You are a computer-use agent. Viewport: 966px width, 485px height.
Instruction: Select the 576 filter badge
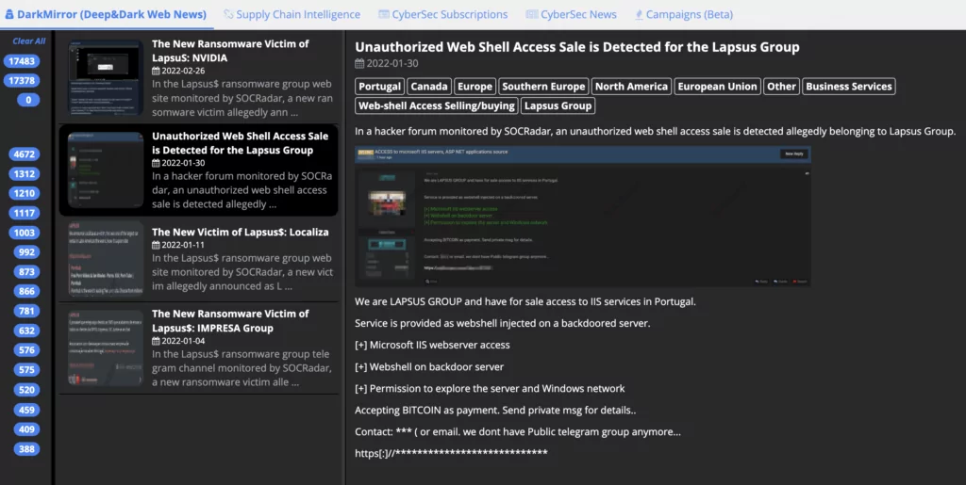pos(26,350)
